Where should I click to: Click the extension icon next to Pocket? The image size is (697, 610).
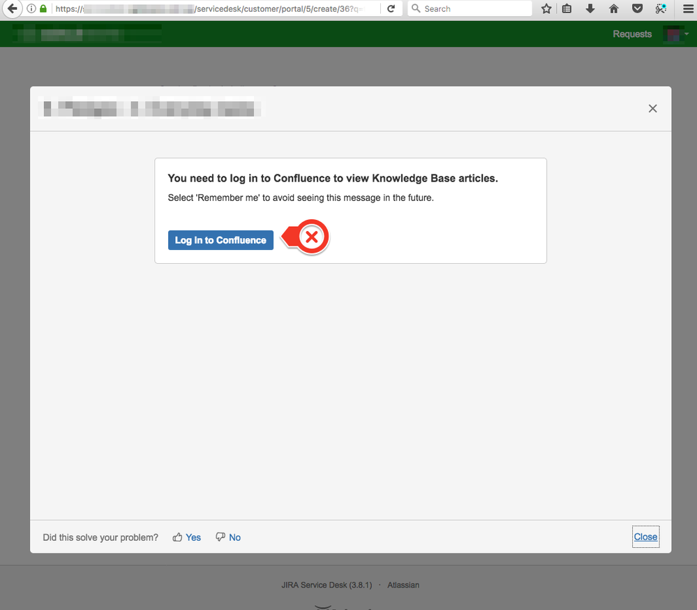tap(661, 8)
